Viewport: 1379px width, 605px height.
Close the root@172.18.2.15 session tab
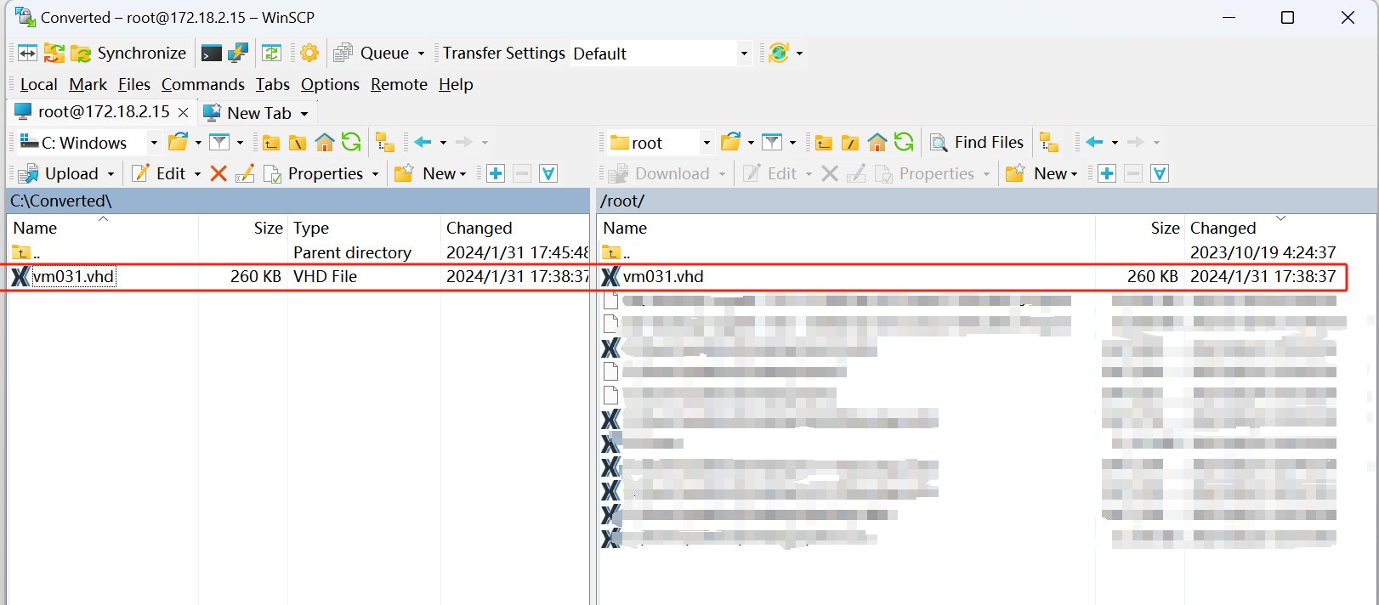click(x=183, y=112)
